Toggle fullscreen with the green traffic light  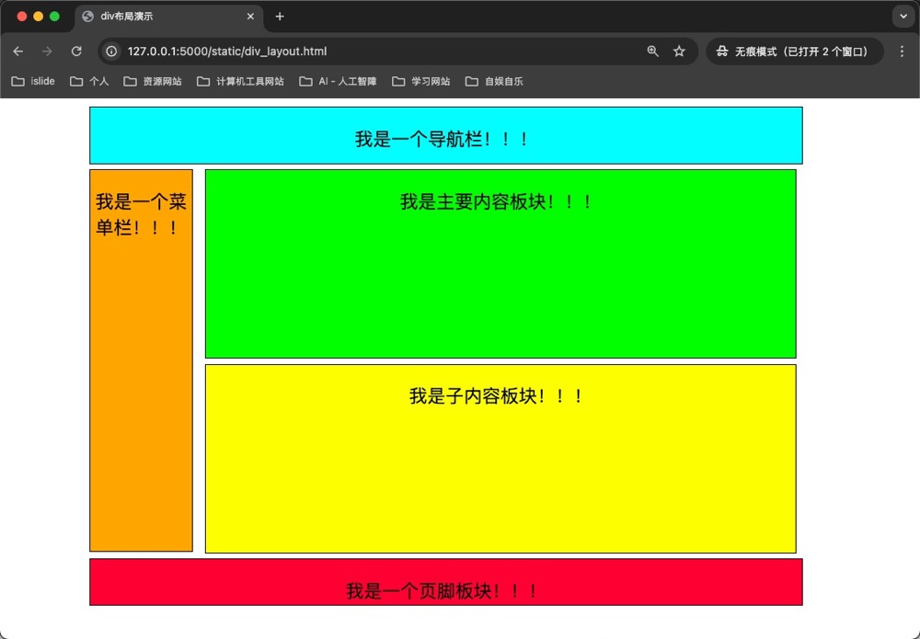pyautogui.click(x=52, y=16)
